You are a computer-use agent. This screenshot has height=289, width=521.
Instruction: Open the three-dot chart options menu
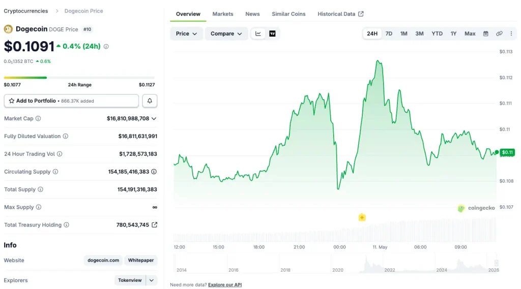pos(511,34)
